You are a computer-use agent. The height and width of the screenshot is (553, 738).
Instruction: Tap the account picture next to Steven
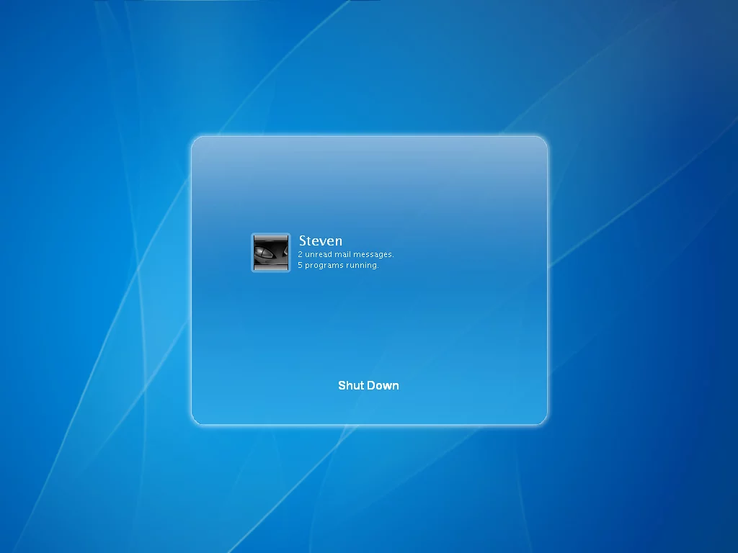[x=270, y=253]
